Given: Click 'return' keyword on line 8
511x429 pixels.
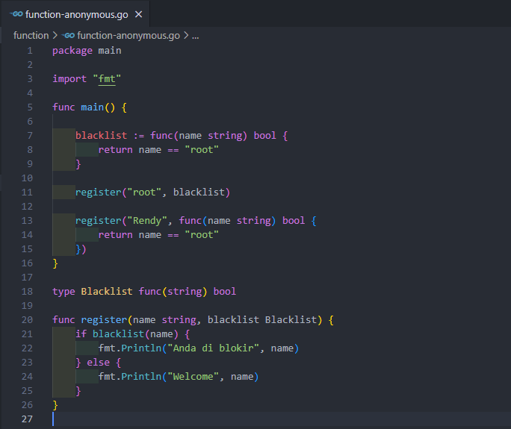Looking at the screenshot, I should tap(115, 150).
